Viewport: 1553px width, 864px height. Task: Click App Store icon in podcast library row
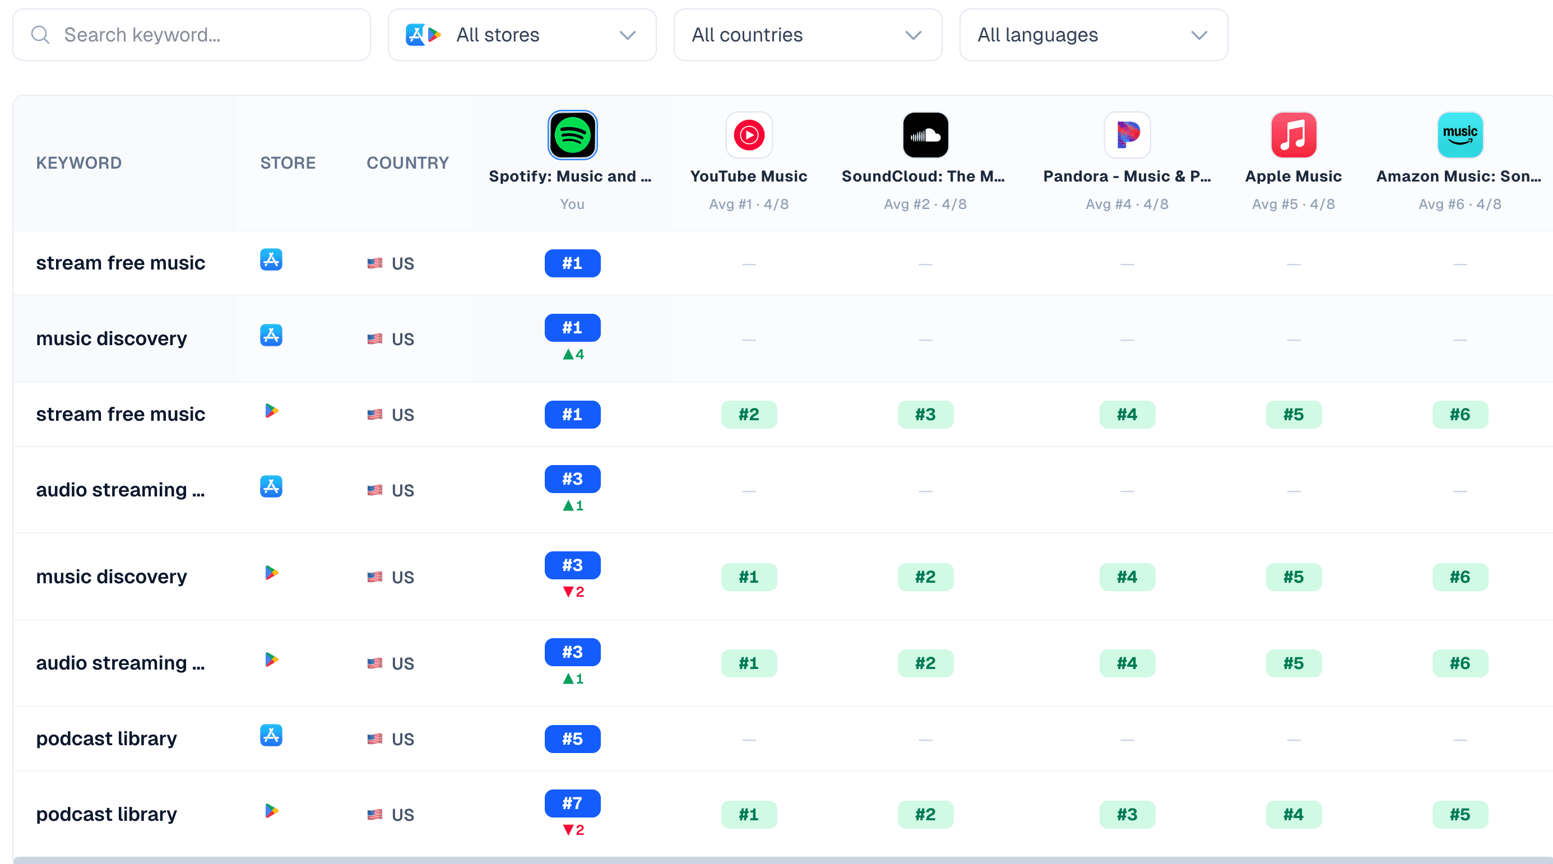click(x=271, y=735)
